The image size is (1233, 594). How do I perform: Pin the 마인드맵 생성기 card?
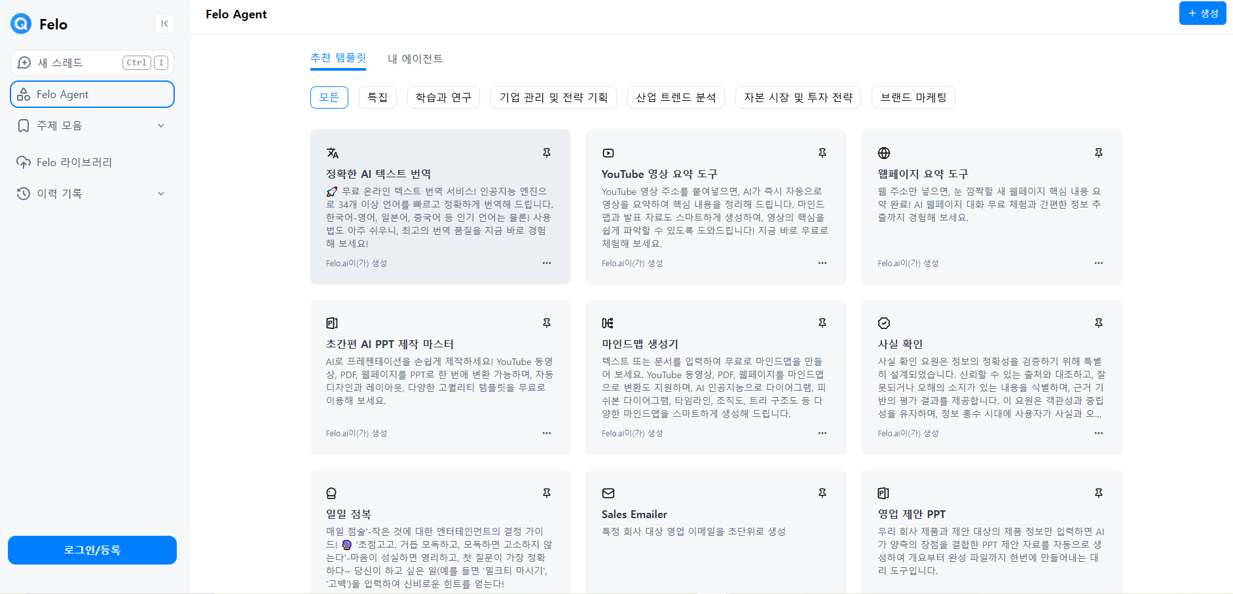822,323
